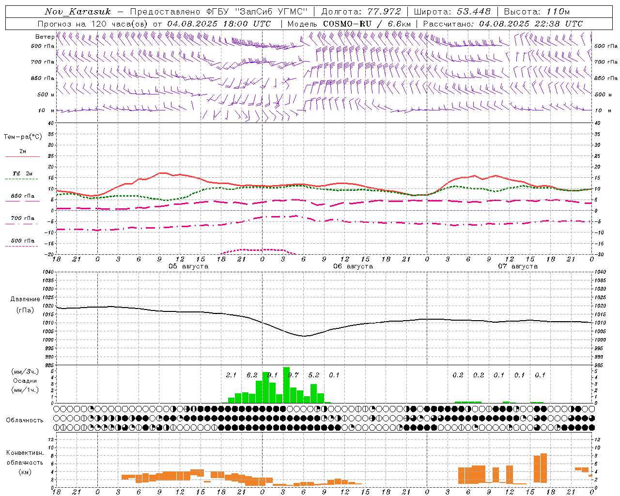Click the '(мм/1ч.)' precipitation unit label
620x496 pixels.
pyautogui.click(x=25, y=389)
